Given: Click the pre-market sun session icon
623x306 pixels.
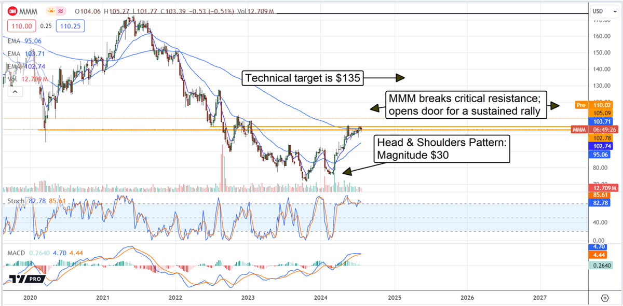Looking at the screenshot, I should tap(51, 11).
